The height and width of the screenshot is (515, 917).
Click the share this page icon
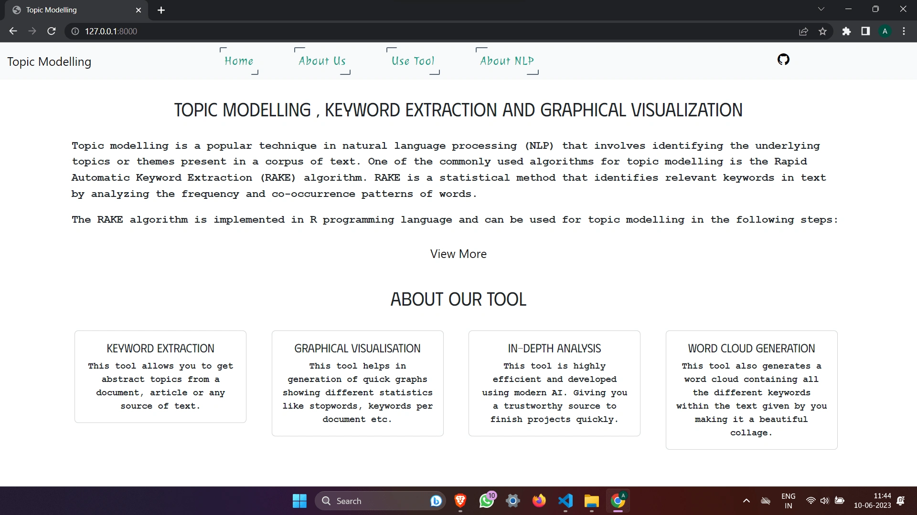[x=803, y=31]
